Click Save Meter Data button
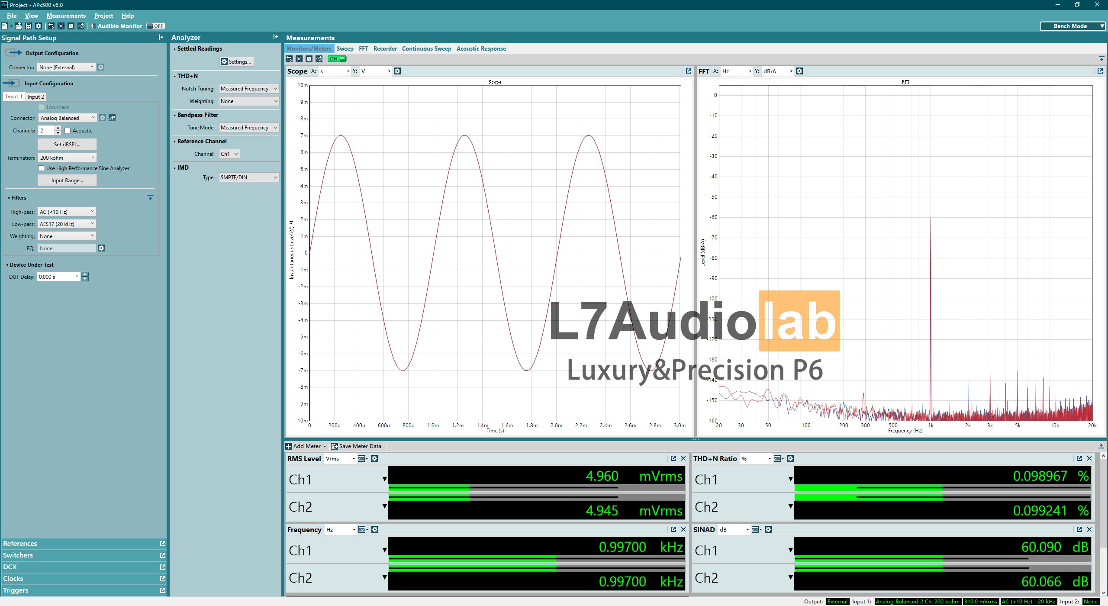Viewport: 1108px width, 606px height. tap(357, 446)
